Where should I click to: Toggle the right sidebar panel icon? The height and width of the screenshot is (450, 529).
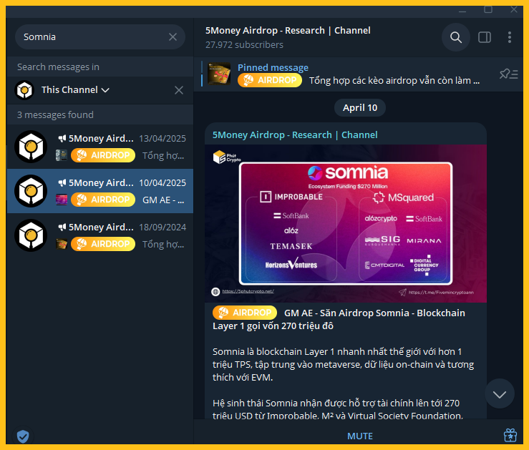(485, 37)
